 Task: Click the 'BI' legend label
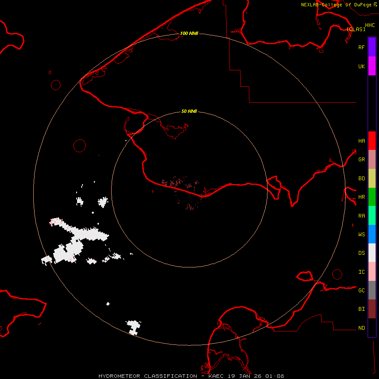point(361,309)
